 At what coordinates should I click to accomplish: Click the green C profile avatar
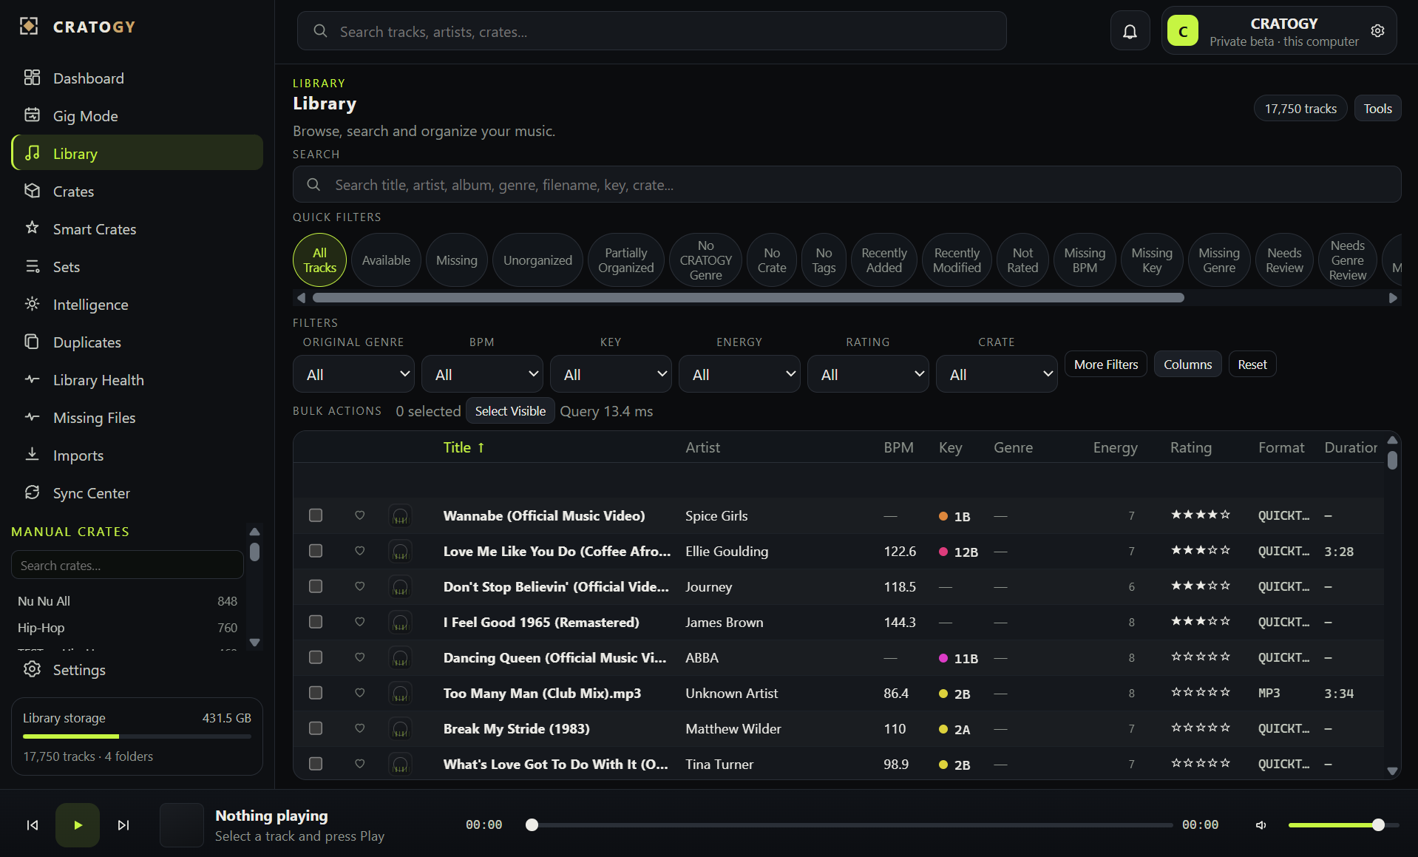pyautogui.click(x=1183, y=31)
